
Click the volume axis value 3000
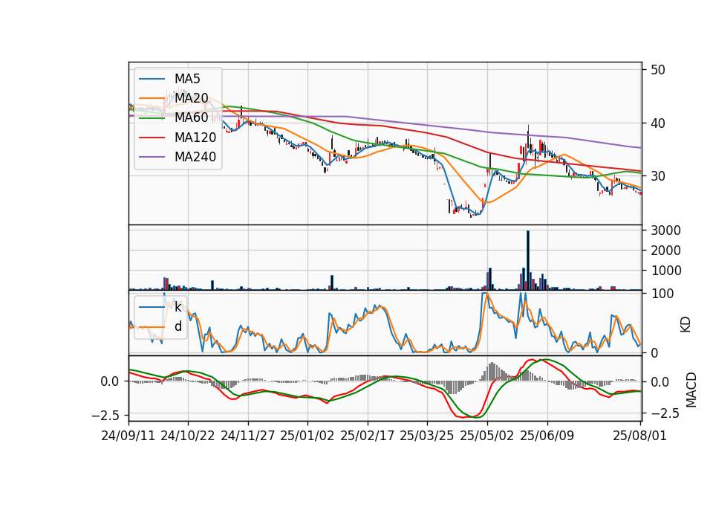(665, 230)
